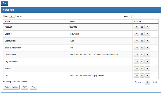Image resolution: width=162 pixels, height=93 pixels.
Task: Click the 'GetTokenUrl' name cell
Action: click(x=36, y=55)
